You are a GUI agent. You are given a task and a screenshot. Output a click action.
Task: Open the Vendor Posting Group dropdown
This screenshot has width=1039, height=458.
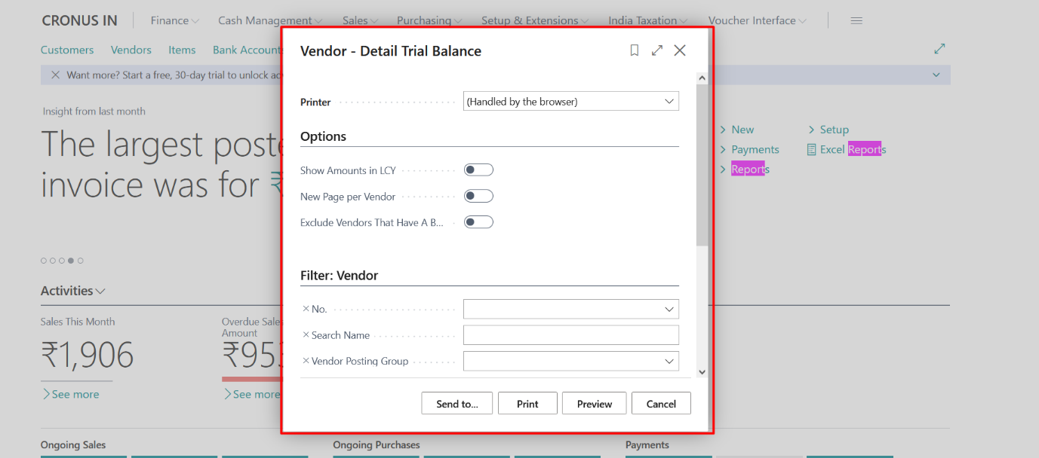point(669,361)
